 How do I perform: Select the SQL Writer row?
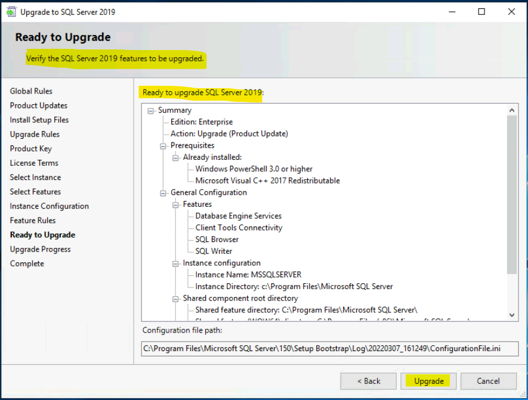tap(214, 252)
